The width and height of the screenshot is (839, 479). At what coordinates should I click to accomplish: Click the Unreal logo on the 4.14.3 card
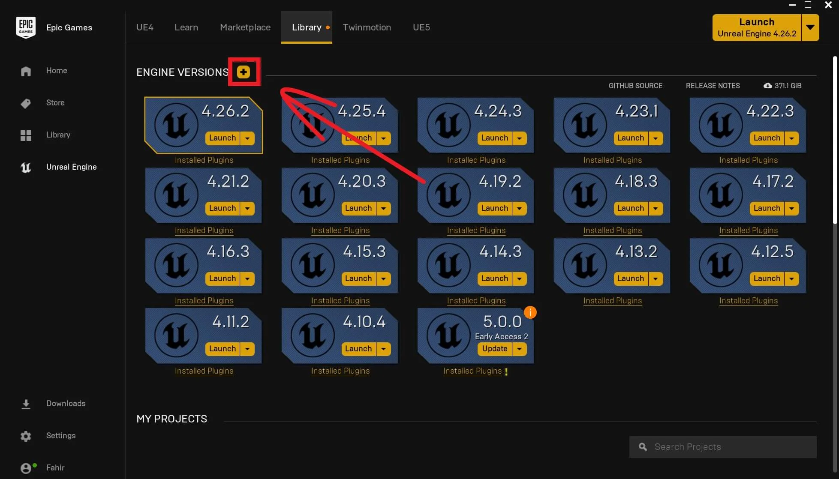point(448,266)
